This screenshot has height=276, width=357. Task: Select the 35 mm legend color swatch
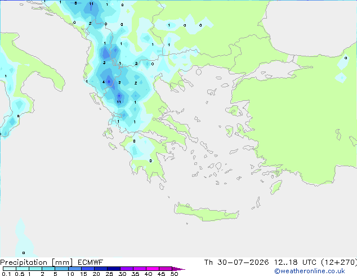tap(139, 269)
